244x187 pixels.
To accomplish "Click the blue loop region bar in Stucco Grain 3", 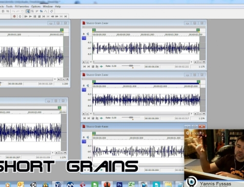I will coord(146,83).
